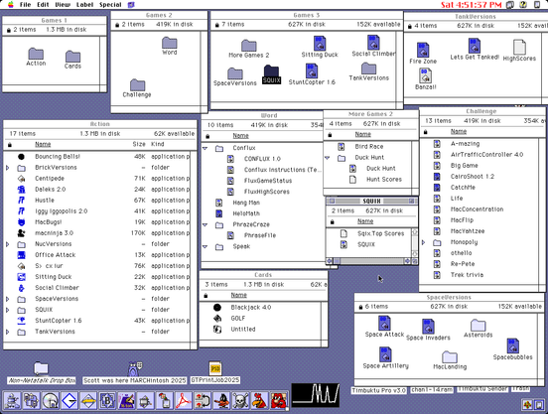Screen dimensions: 548x414
Task: Expand TankVersions folder in Action list
Action: [x=7, y=332]
